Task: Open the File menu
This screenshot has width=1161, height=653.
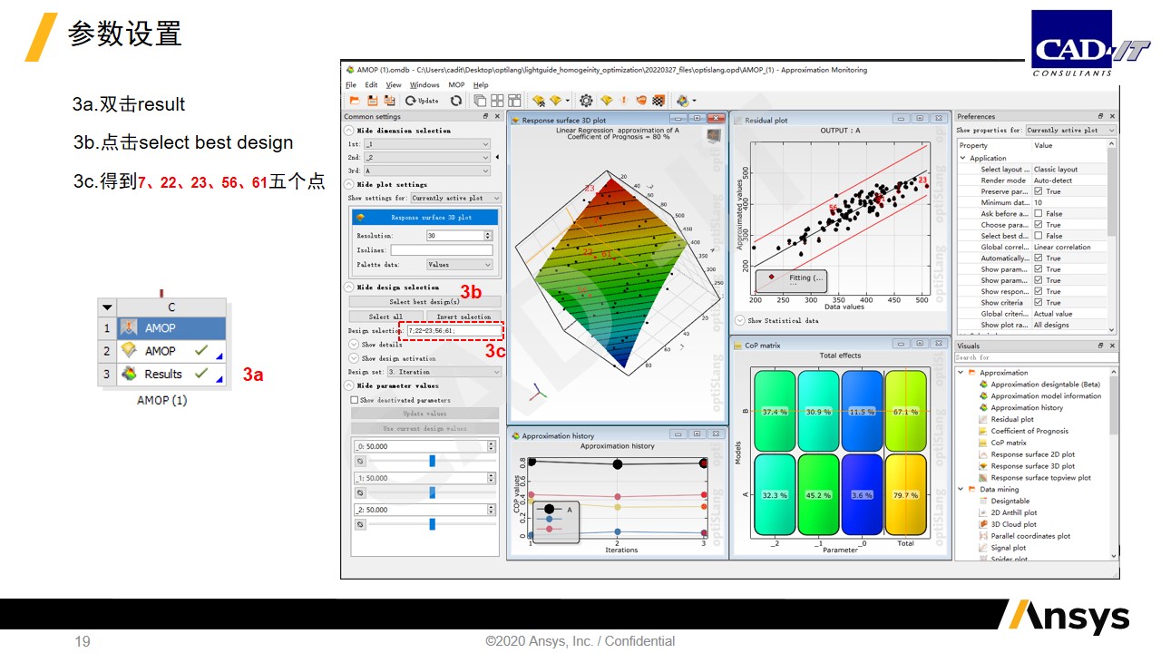Action: click(351, 85)
